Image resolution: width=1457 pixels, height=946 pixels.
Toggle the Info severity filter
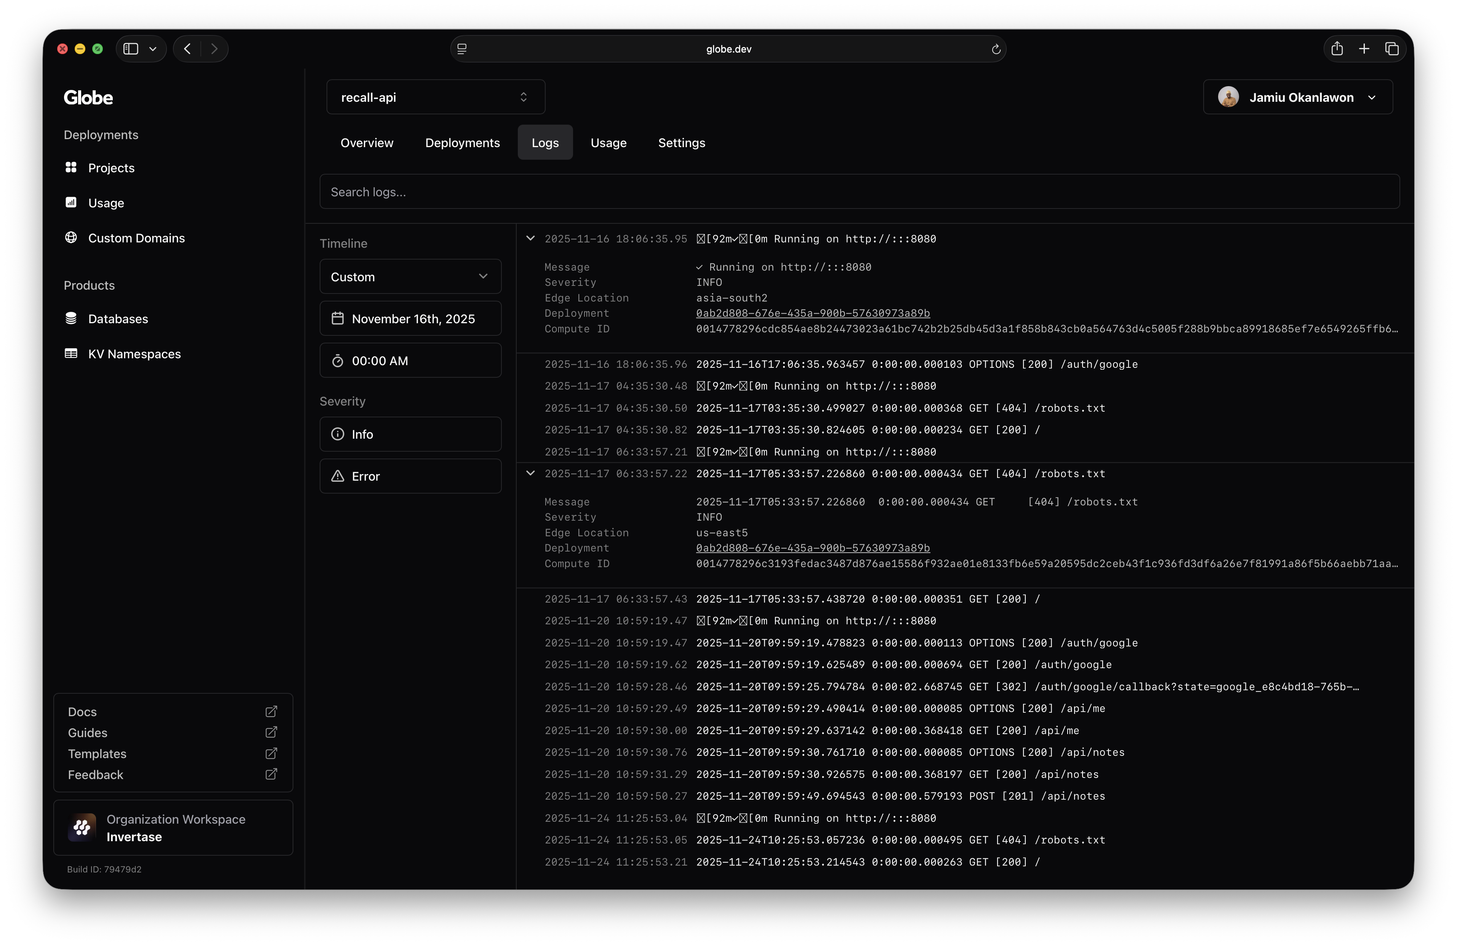pos(410,434)
